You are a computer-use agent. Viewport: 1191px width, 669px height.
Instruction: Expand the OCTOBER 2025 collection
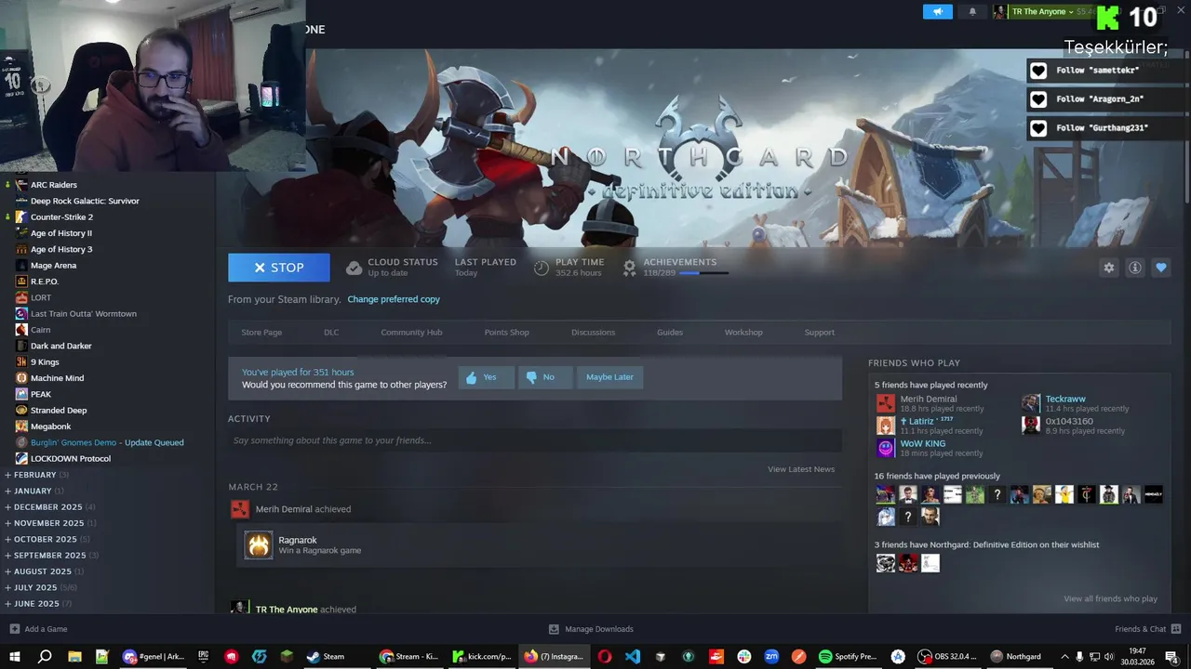[x=46, y=539]
